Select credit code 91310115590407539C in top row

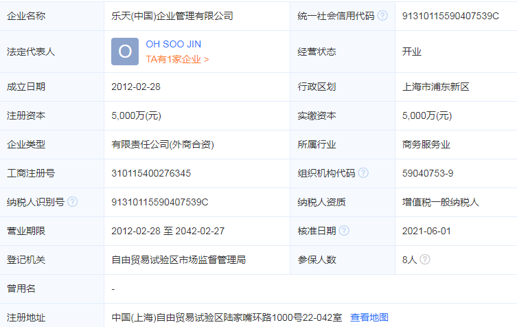[450, 16]
